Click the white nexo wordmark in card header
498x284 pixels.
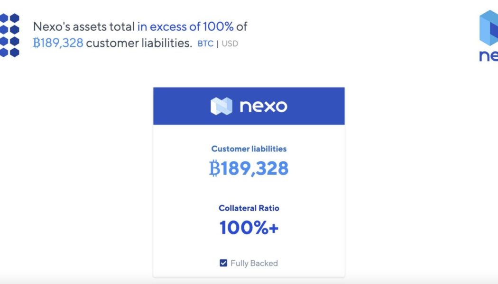pyautogui.click(x=263, y=106)
